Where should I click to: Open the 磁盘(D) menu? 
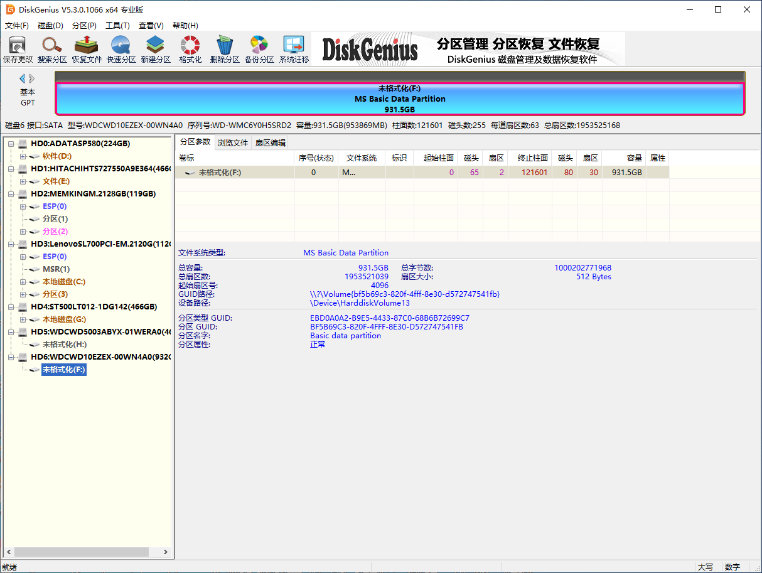coord(51,26)
